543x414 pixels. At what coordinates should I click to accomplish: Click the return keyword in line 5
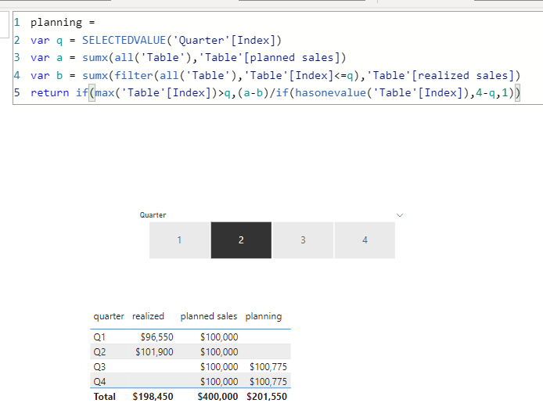point(50,93)
